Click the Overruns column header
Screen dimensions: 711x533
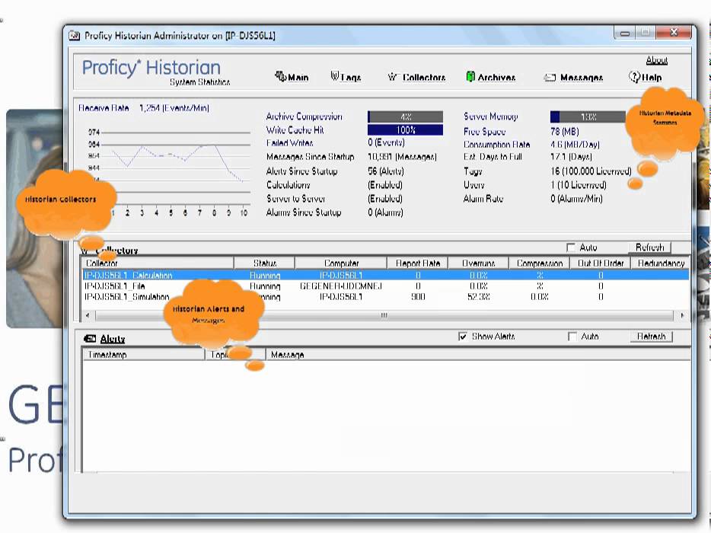(478, 263)
